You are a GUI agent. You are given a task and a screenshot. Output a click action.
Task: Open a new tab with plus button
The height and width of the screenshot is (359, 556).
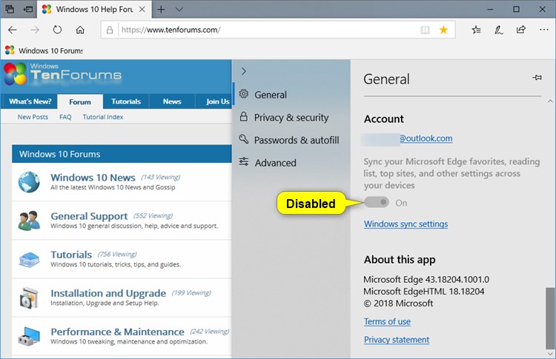click(161, 9)
